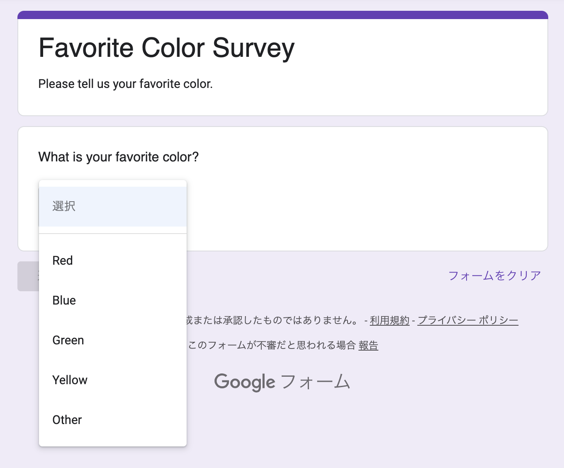Click the このフォームが不審だと思われる場合 text
This screenshot has height=468, width=564.
click(272, 345)
